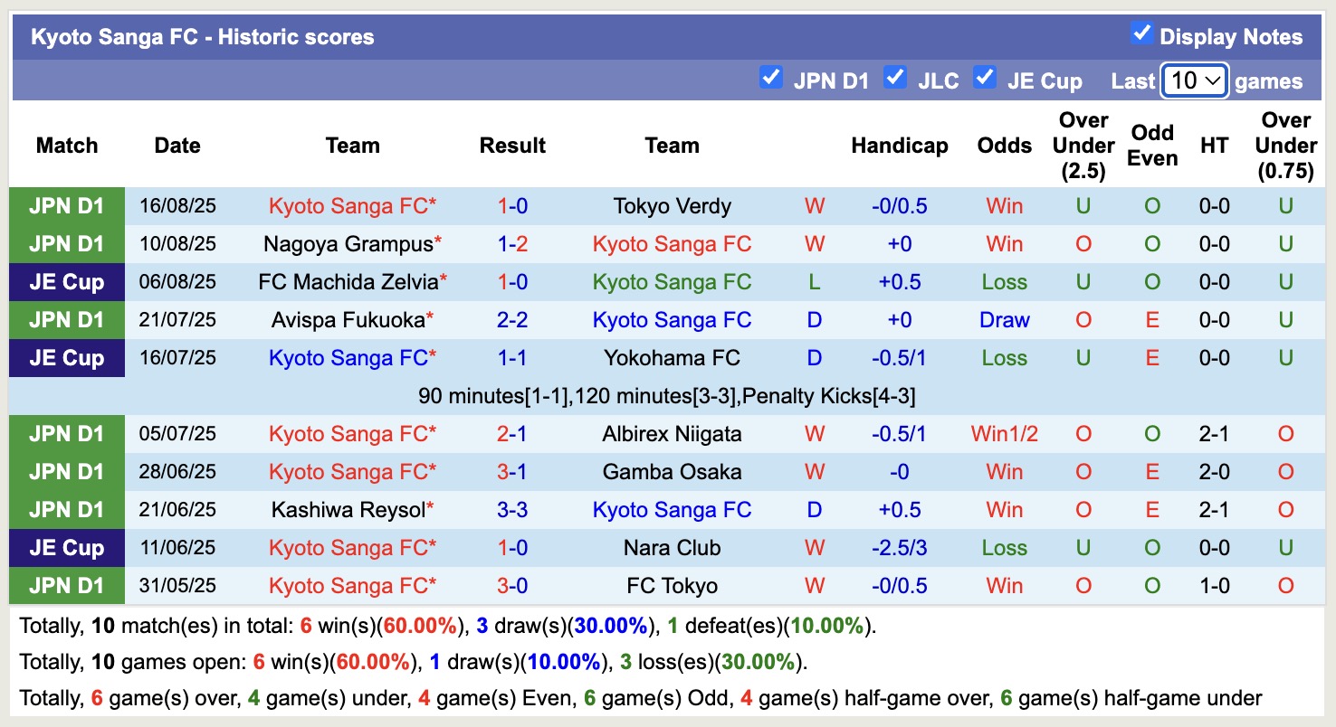Select the 1-0 result versus Tokyo Verdy
The height and width of the screenshot is (727, 1336).
(x=512, y=205)
